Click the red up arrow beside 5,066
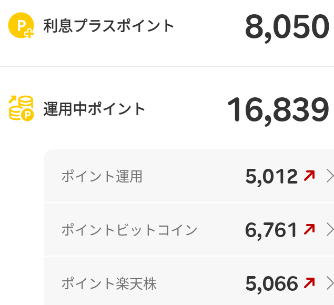 point(309,283)
